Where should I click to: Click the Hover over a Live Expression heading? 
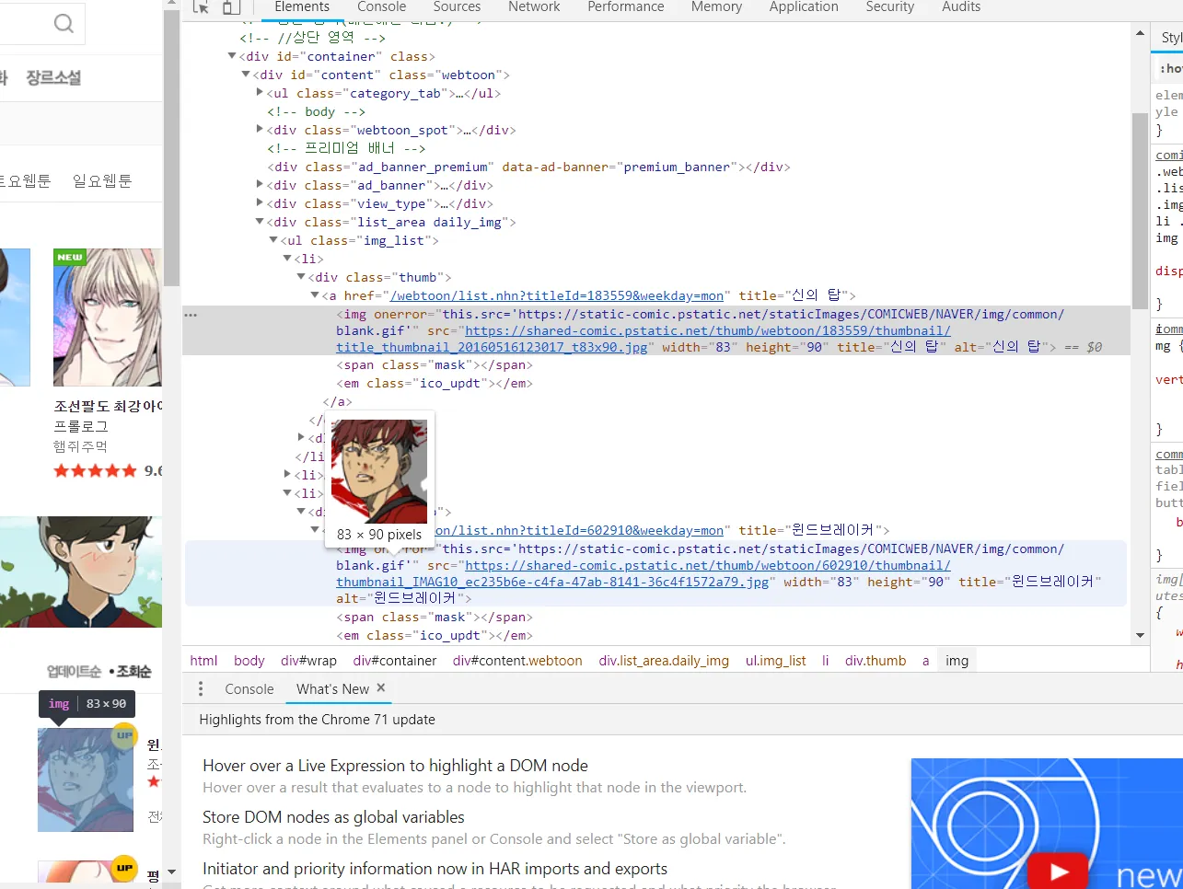[x=395, y=766]
